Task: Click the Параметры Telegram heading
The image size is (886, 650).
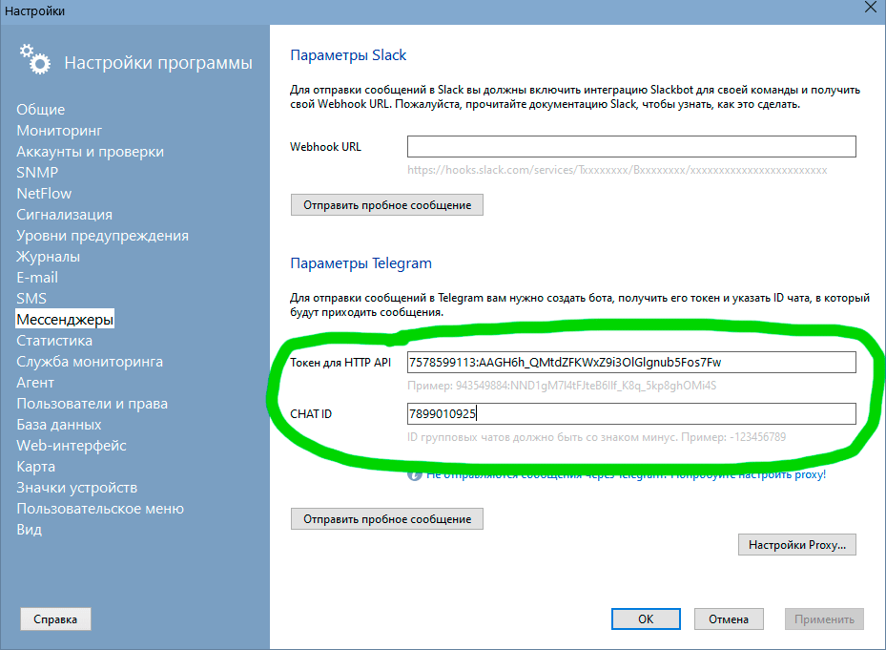Action: coord(361,263)
